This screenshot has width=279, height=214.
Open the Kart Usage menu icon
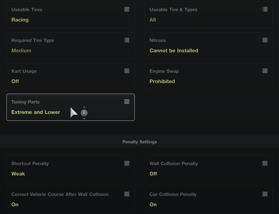127,71
